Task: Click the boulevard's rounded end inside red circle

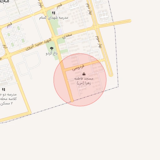Action: coord(72,101)
